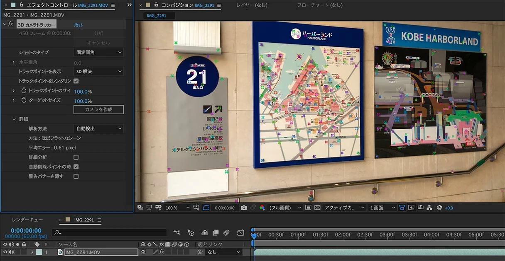This screenshot has width=505, height=261.
Task: Switch to the レイヤー (なし) tab
Action: tap(252, 5)
